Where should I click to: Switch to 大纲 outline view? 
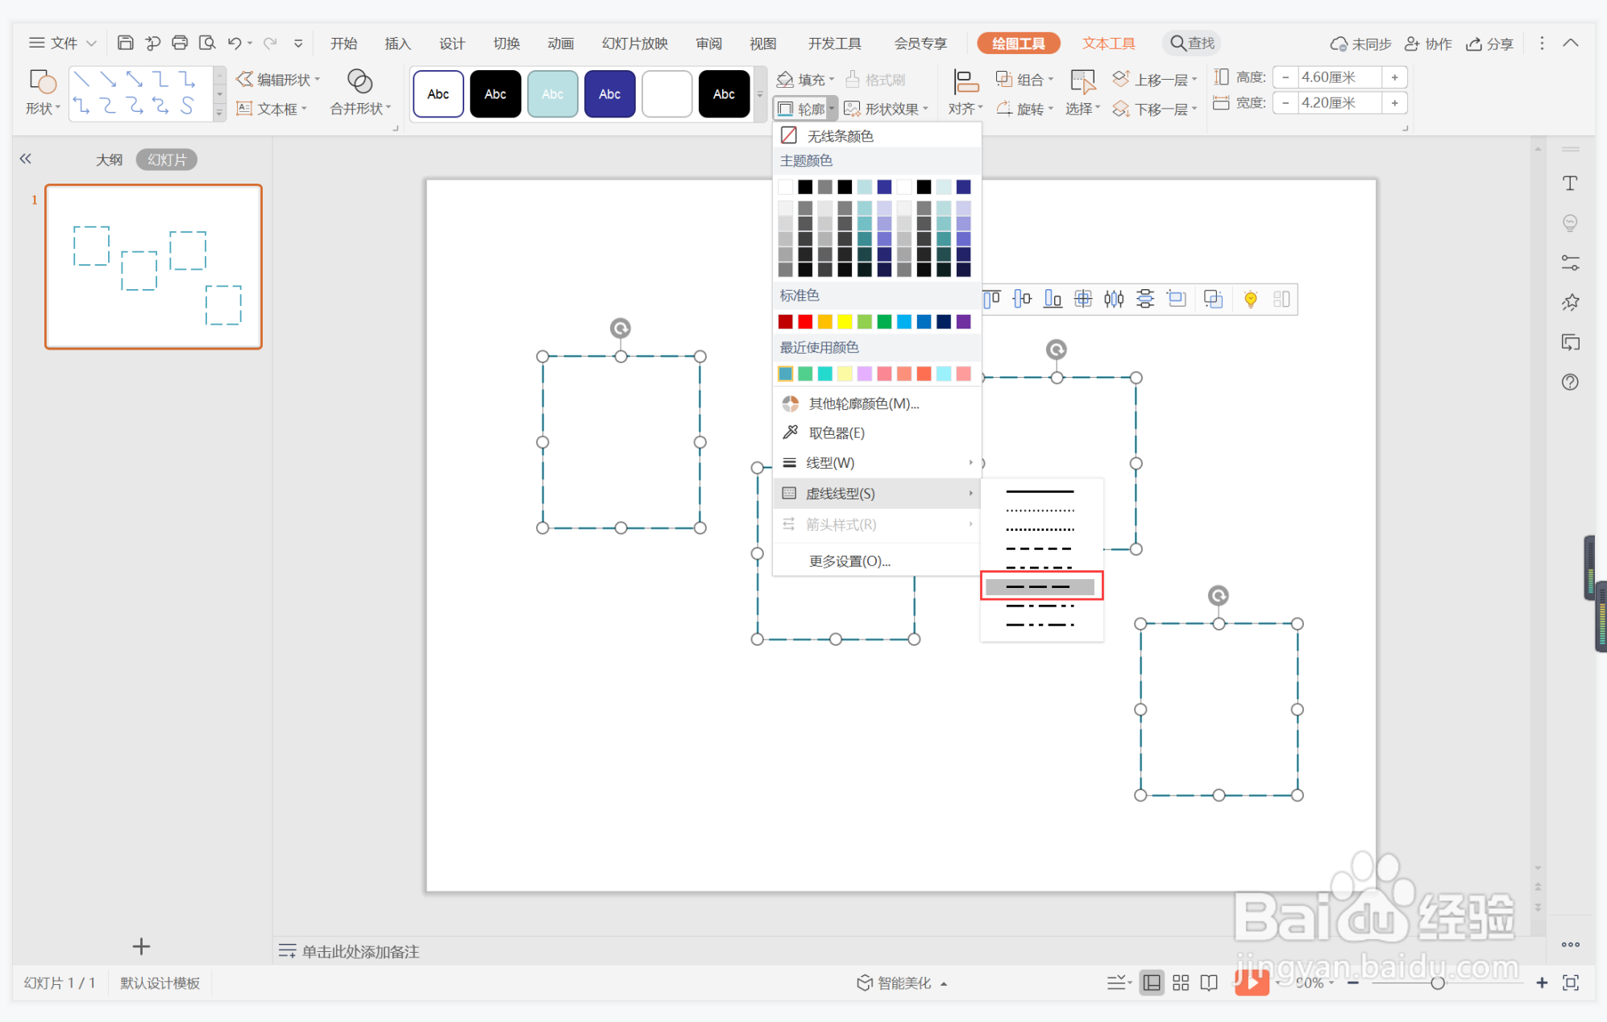coord(109,159)
